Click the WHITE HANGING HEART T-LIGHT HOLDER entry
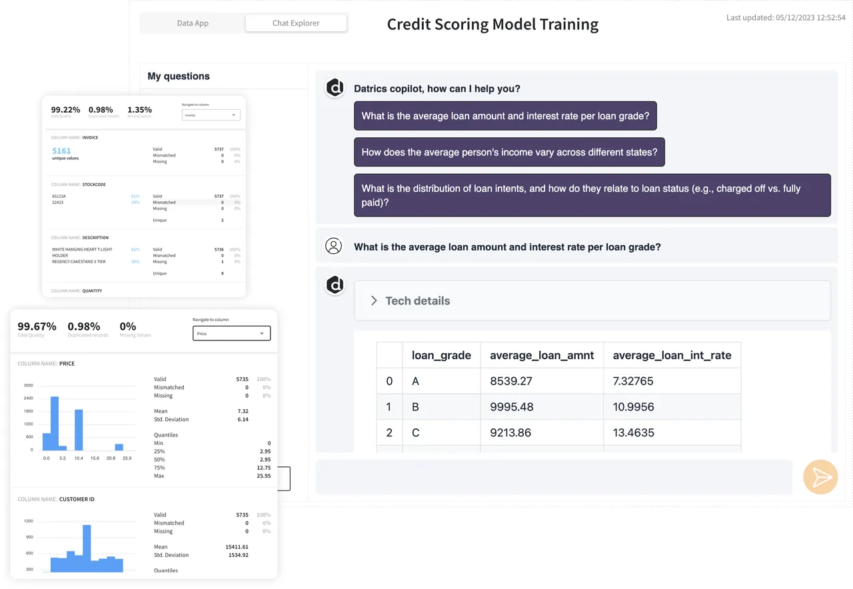 click(82, 252)
